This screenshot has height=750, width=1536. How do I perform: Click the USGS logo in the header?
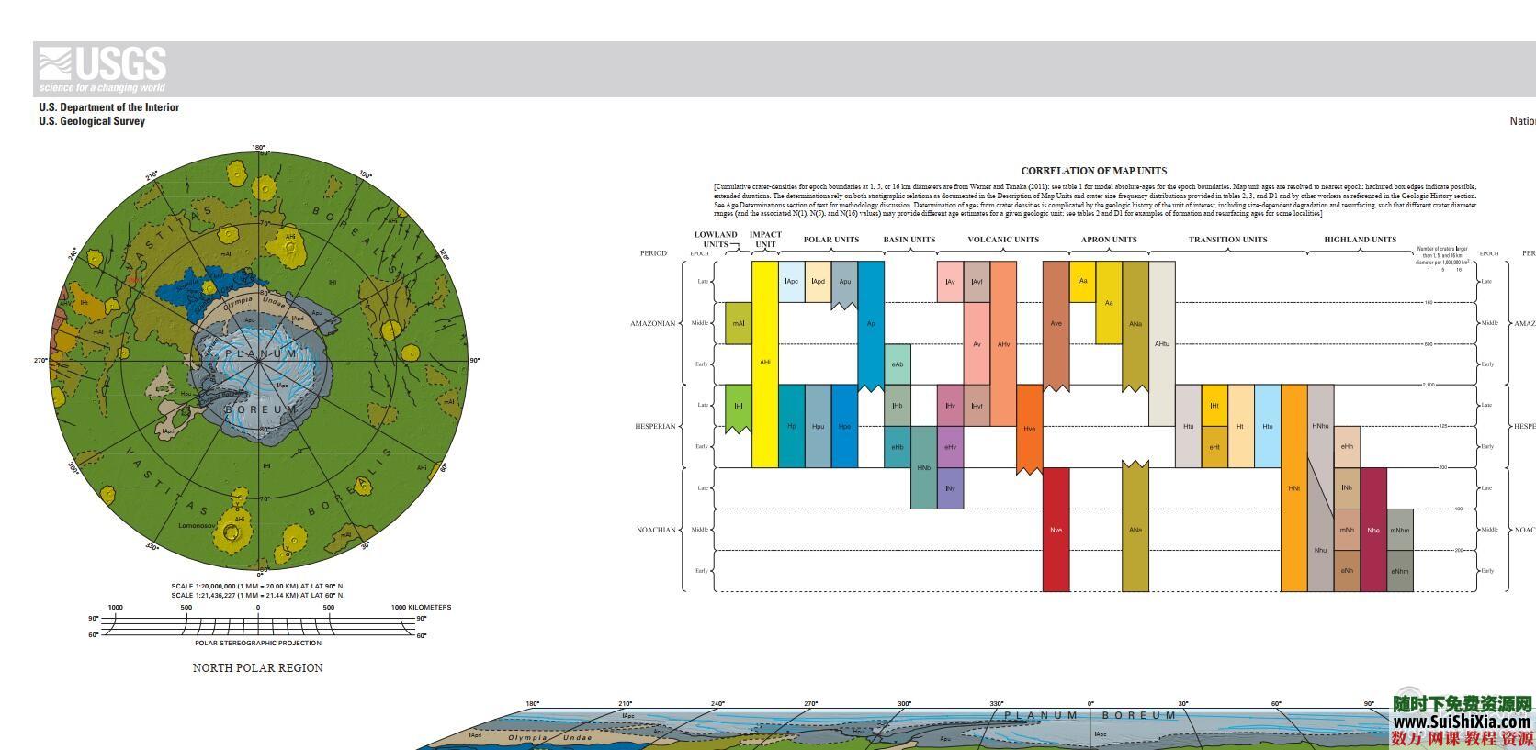coord(102,69)
